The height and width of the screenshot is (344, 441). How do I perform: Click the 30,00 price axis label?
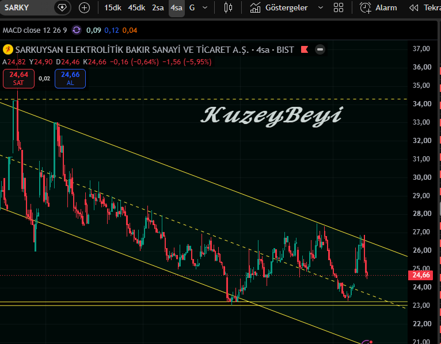422,177
